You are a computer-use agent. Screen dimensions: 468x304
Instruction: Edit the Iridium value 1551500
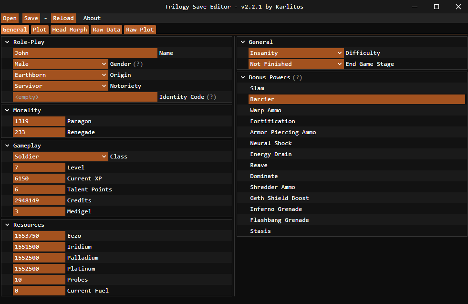click(39, 247)
